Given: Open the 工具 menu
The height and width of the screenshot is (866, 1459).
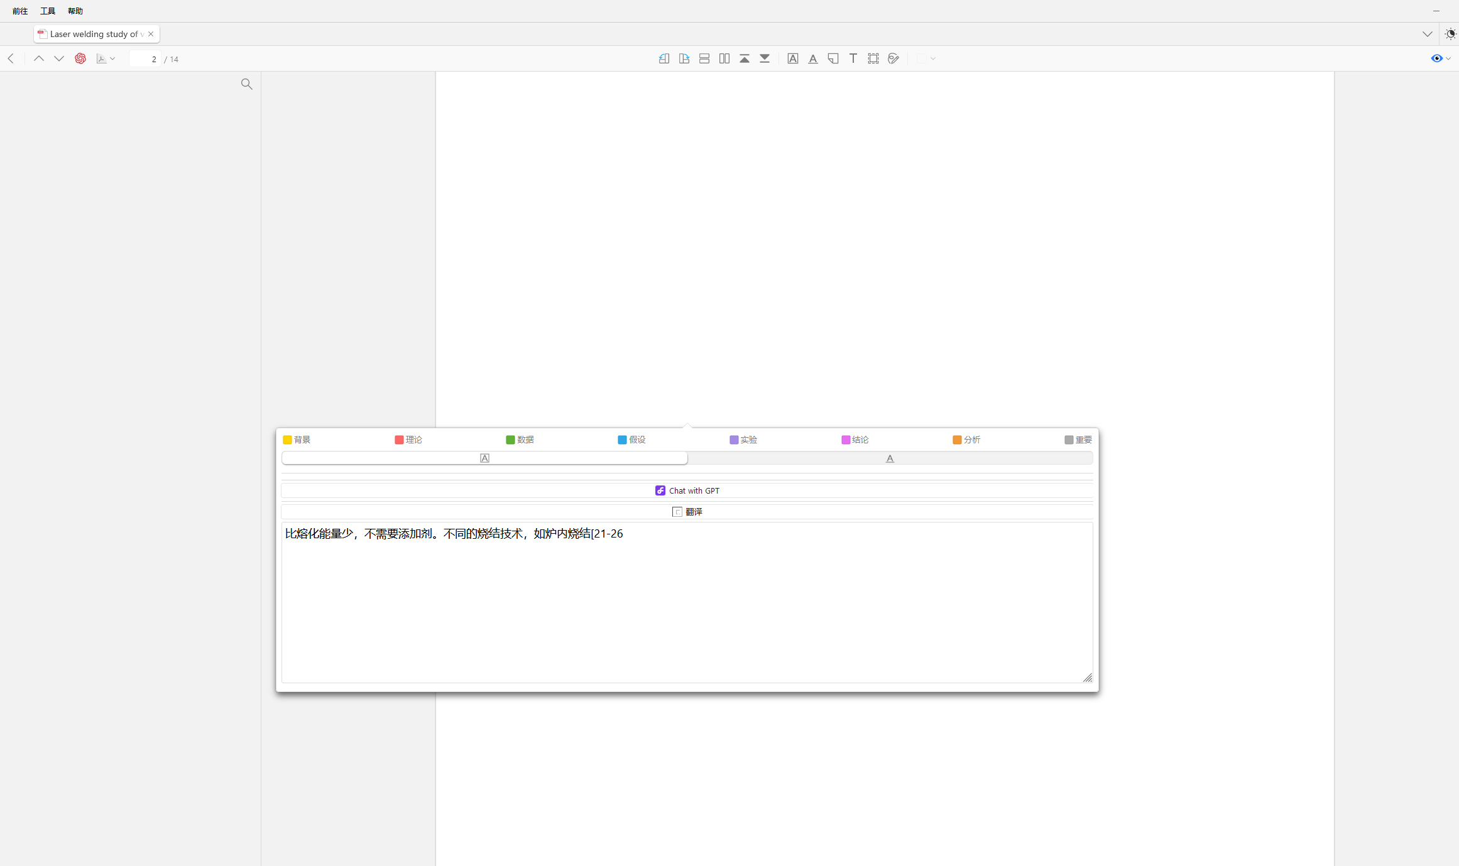Looking at the screenshot, I should click(x=48, y=11).
